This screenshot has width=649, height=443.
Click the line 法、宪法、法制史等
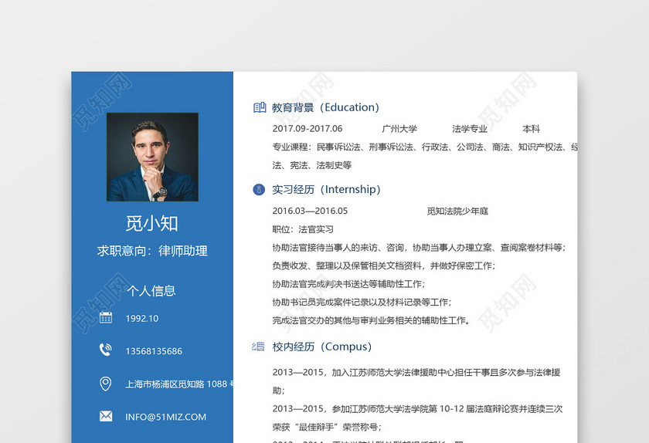[x=311, y=165]
